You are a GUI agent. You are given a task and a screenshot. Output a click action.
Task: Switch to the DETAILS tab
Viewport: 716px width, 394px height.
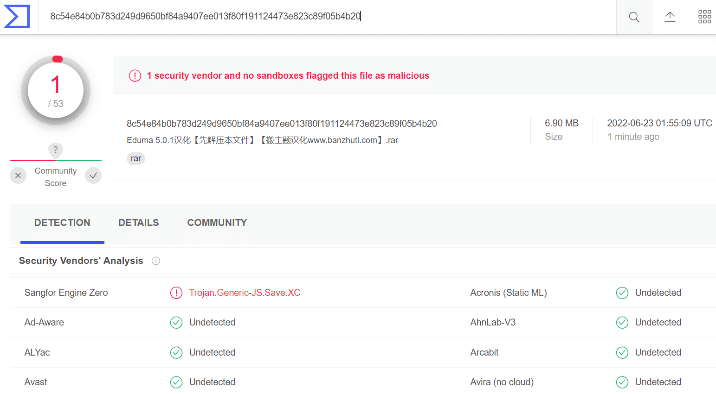point(138,223)
